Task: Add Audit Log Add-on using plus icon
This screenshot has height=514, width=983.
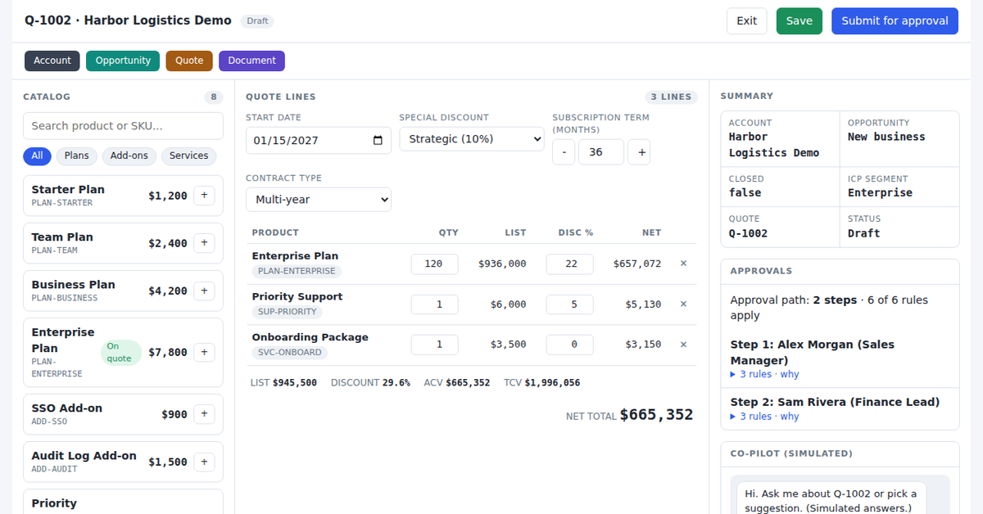Action: 204,462
